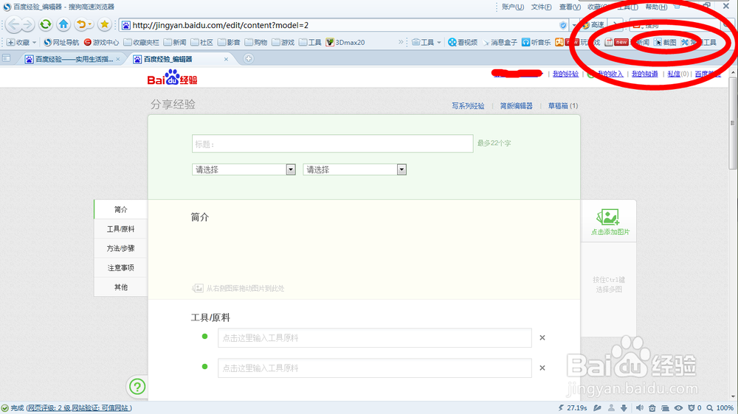This screenshot has height=414, width=738.
Task: Click the 标题 title input field
Action: (332, 144)
